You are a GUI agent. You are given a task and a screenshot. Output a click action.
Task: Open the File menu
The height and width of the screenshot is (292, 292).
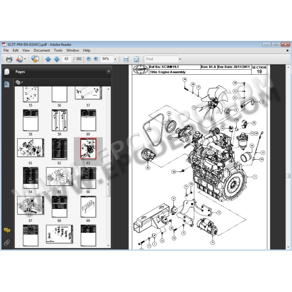(6, 50)
